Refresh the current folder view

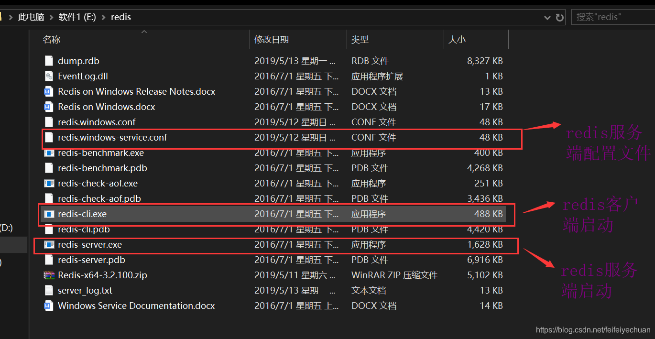pyautogui.click(x=559, y=17)
